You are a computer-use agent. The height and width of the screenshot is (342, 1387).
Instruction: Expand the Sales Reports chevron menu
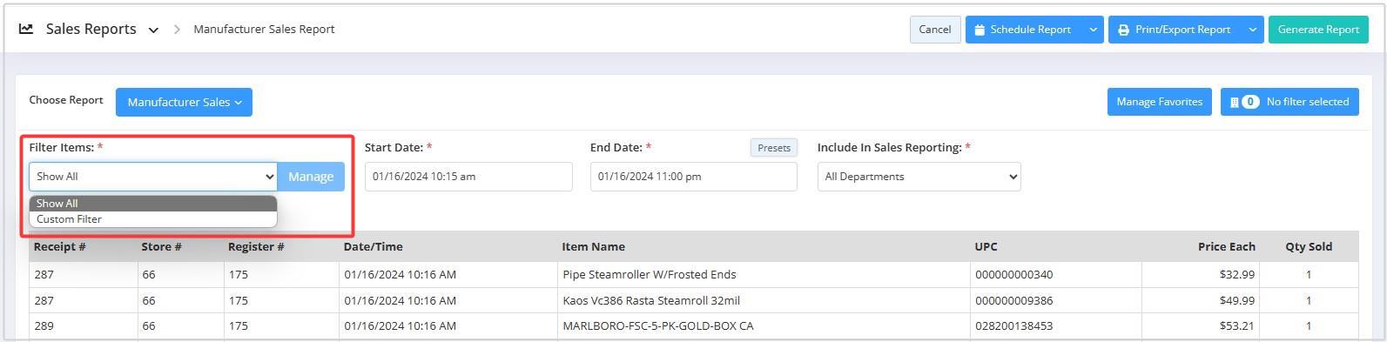click(x=153, y=30)
